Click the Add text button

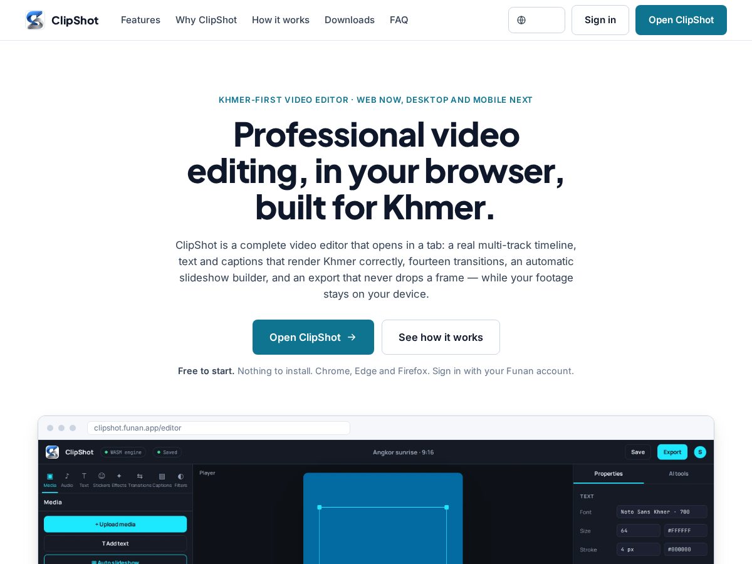[115, 543]
